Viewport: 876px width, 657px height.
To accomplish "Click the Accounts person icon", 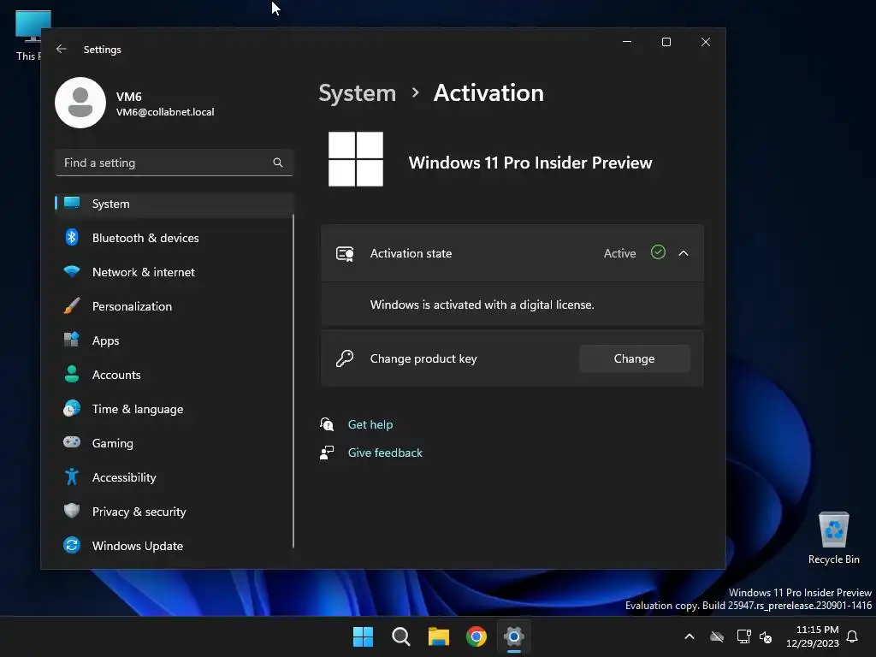I will 72,375.
